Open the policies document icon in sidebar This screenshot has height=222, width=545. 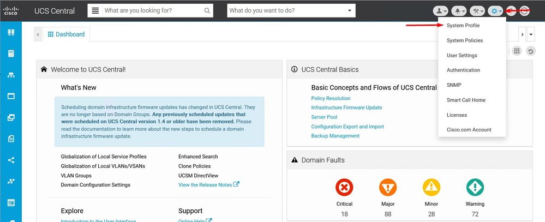(11, 139)
